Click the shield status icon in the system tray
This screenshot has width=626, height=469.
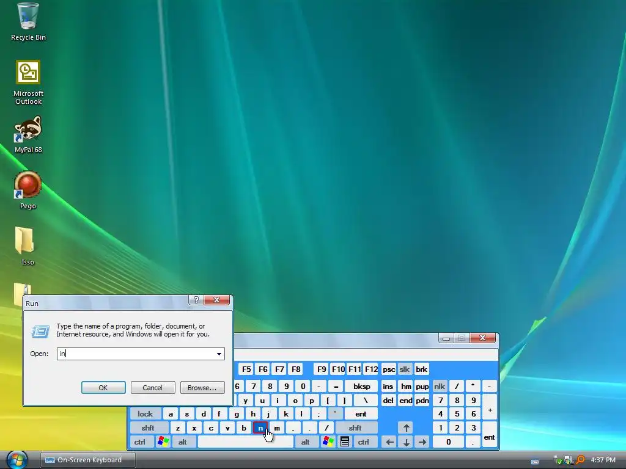[558, 460]
